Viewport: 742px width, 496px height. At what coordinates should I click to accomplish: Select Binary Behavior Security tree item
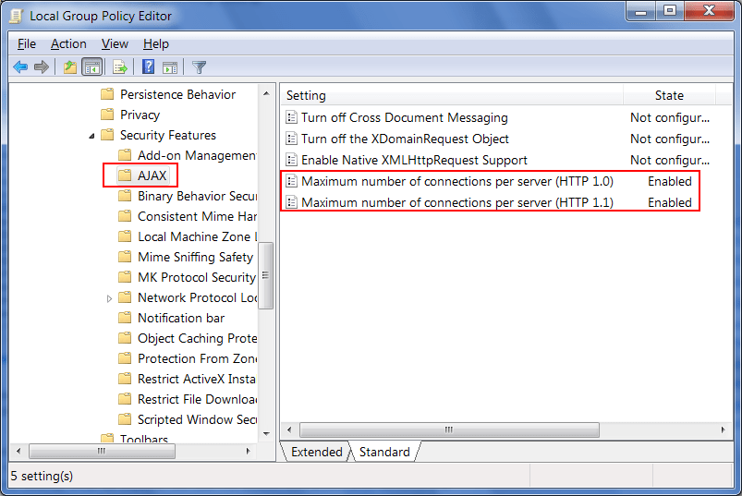197,196
